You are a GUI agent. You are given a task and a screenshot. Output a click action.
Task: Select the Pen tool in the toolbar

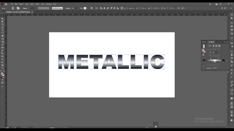3,21
